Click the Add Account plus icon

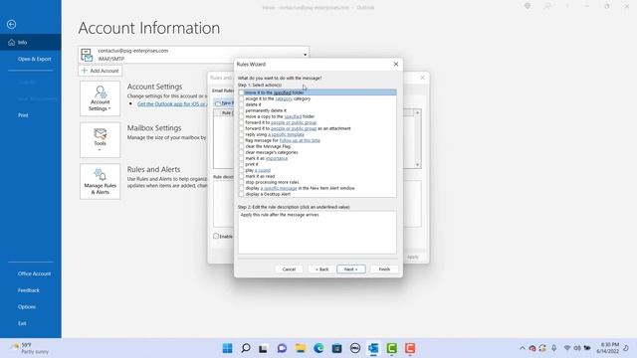click(x=84, y=71)
